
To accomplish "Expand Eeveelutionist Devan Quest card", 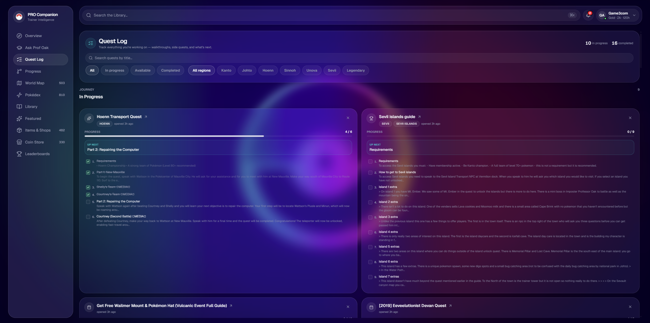I will (x=412, y=306).
